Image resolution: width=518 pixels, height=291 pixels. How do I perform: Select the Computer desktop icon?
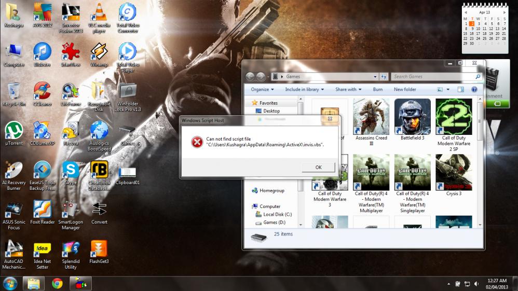pyautogui.click(x=14, y=55)
